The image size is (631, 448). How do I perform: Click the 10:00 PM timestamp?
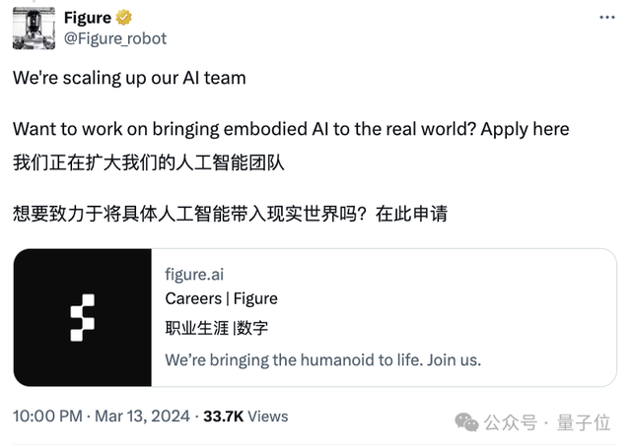click(47, 416)
